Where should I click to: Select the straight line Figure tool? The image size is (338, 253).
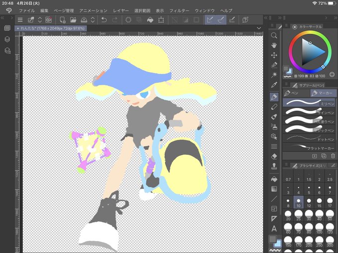pyautogui.click(x=274, y=199)
